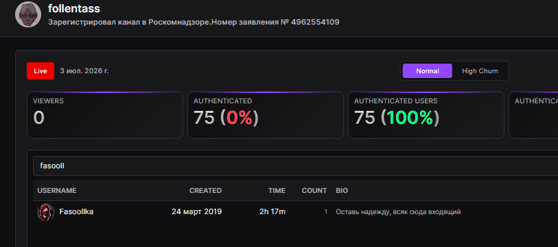Sort by the COUNT column header
Viewport: 558px width, 247px height.
(x=314, y=191)
